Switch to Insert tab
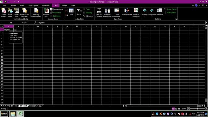 (x=22, y=6)
